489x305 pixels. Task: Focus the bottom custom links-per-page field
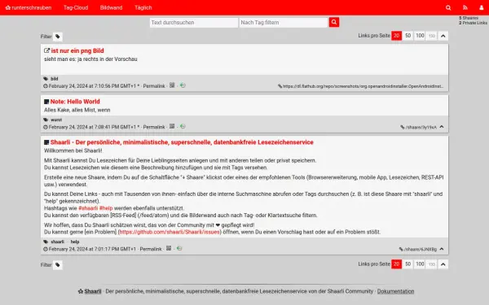(432, 264)
